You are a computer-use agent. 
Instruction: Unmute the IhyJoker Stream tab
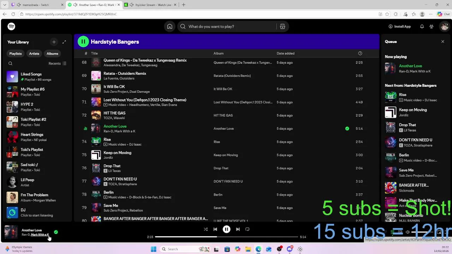(x=131, y=5)
